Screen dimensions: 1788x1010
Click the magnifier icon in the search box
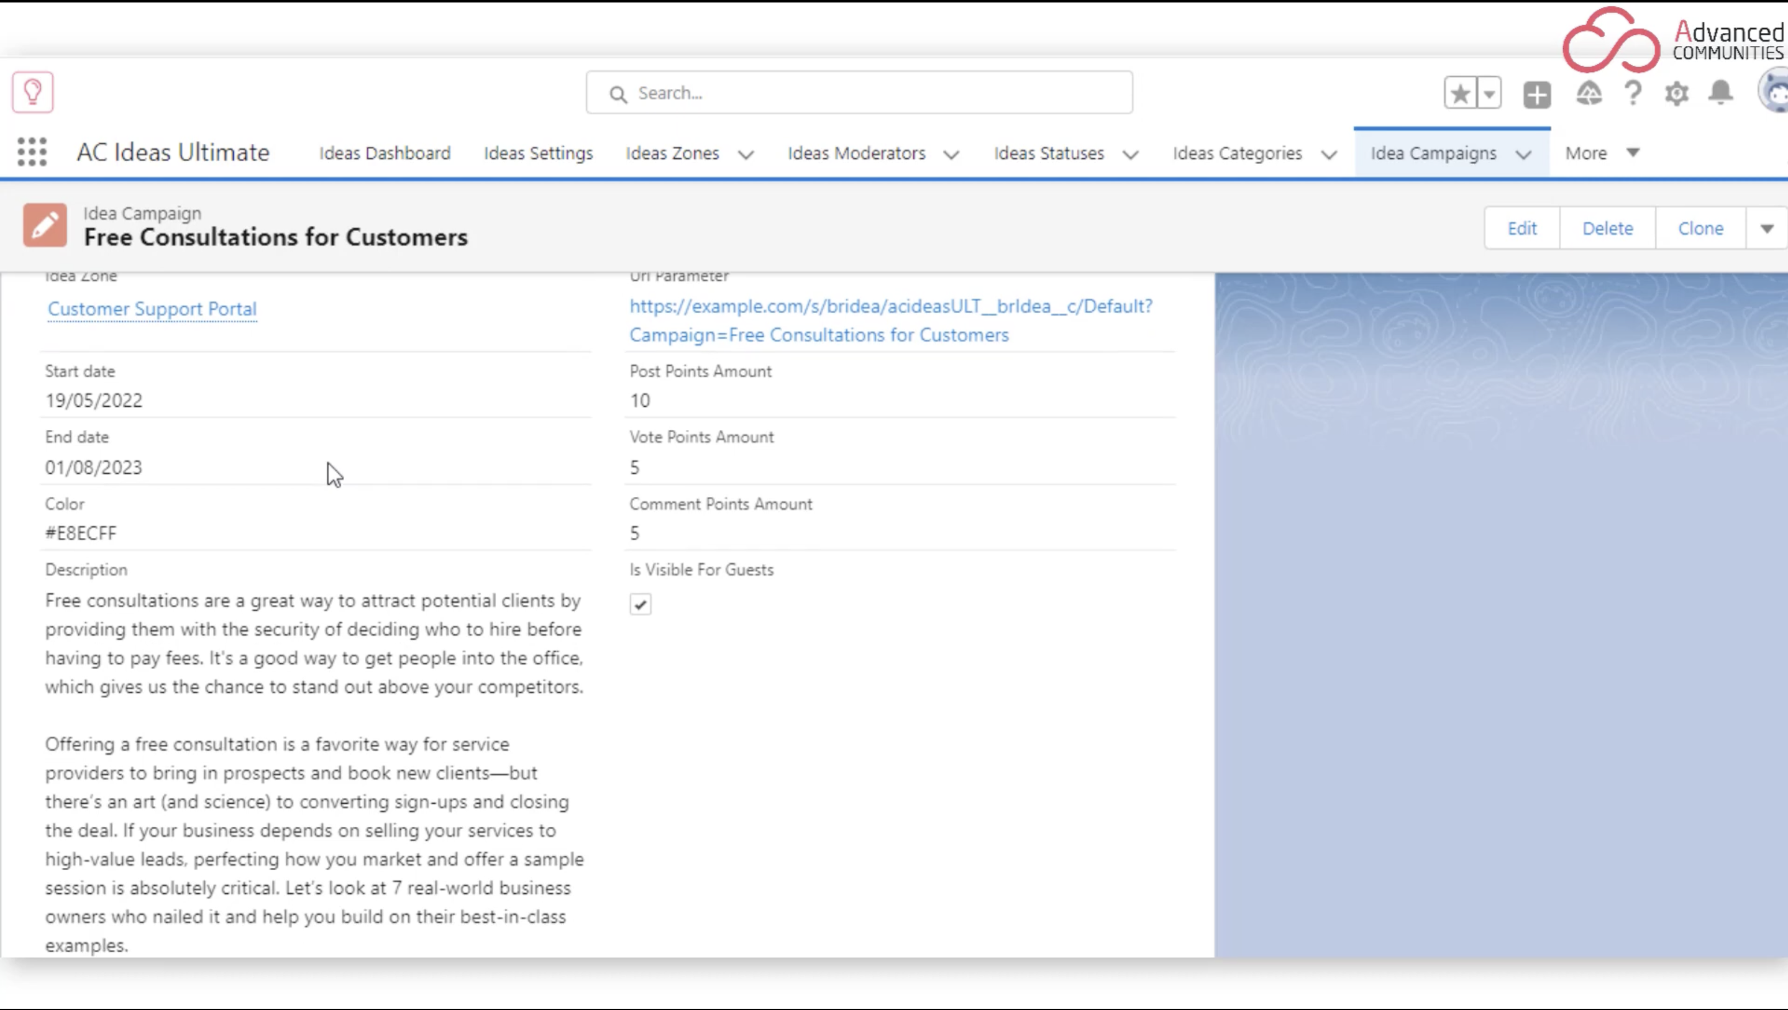click(618, 94)
